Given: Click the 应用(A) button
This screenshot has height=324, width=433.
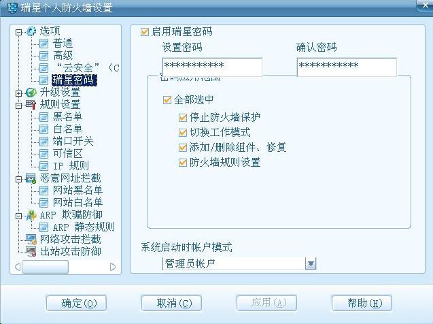Looking at the screenshot, I should [266, 304].
